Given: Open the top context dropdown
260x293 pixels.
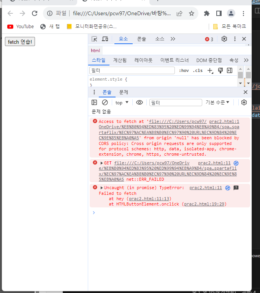Looking at the screenshot, I should coord(122,103).
